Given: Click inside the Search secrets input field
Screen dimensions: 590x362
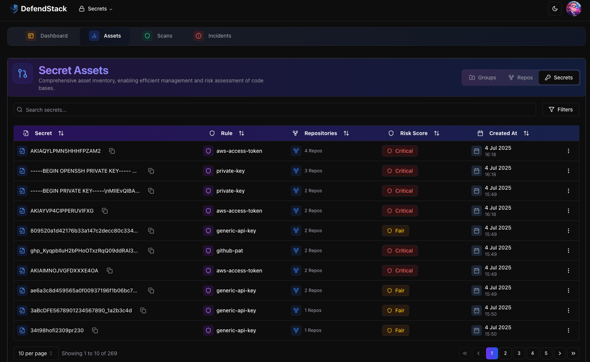Looking at the screenshot, I should pyautogui.click(x=151, y=110).
